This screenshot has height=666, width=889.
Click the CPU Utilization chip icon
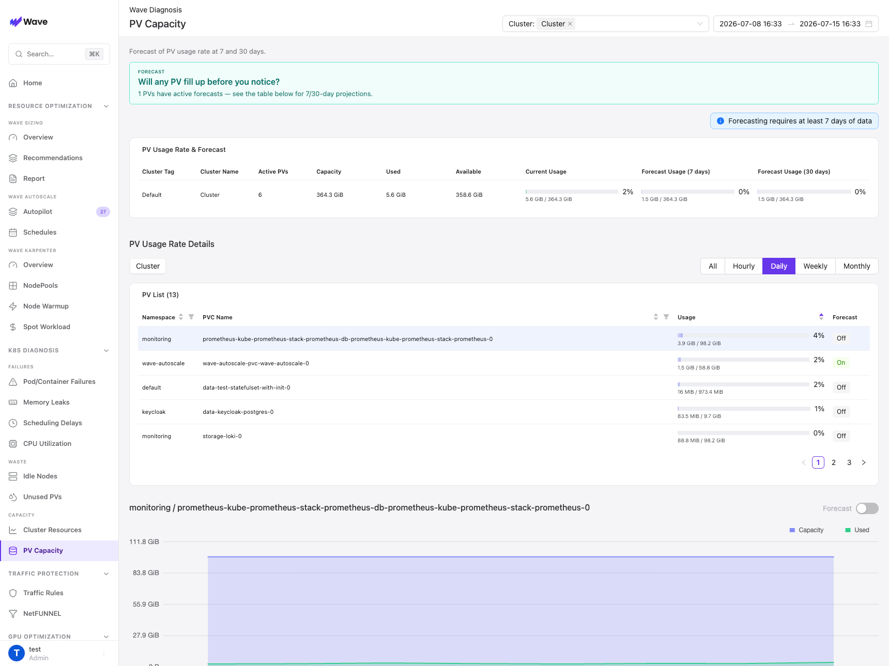point(13,444)
